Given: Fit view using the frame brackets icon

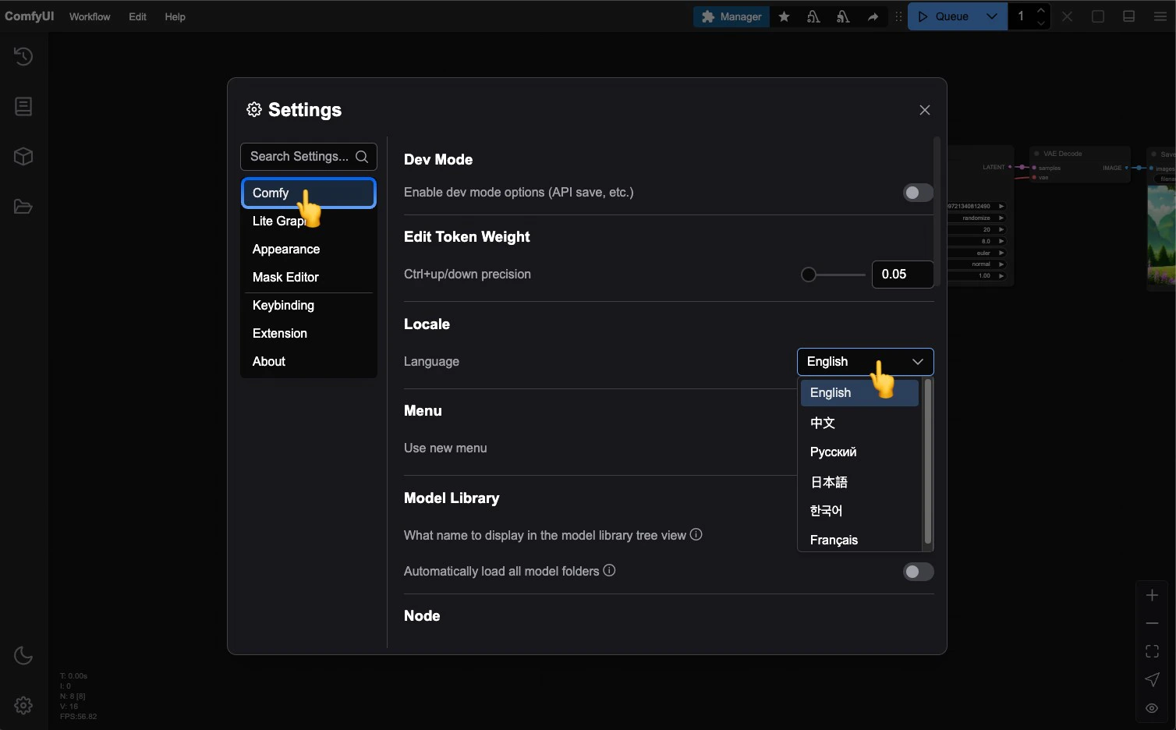Looking at the screenshot, I should [1152, 651].
